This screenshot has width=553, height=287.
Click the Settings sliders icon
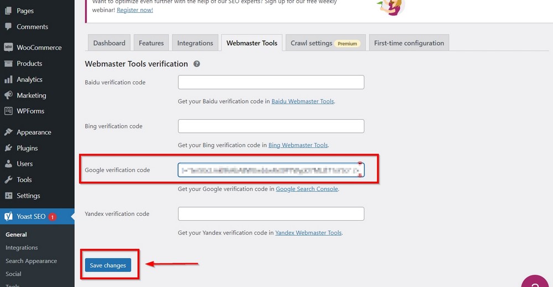(x=8, y=195)
